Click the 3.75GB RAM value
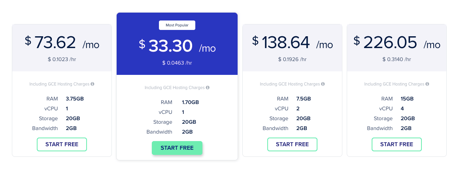 tap(74, 99)
